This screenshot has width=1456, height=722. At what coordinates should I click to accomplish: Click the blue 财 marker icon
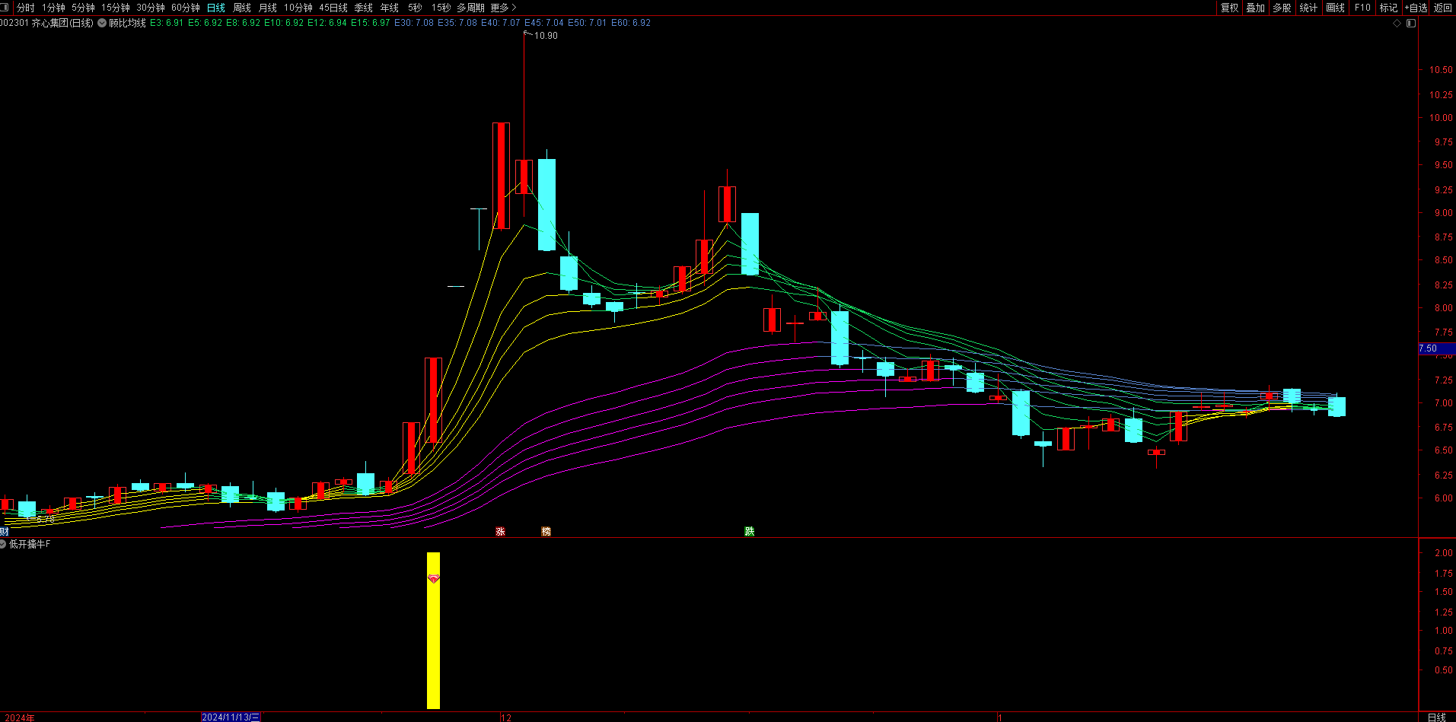(4, 531)
